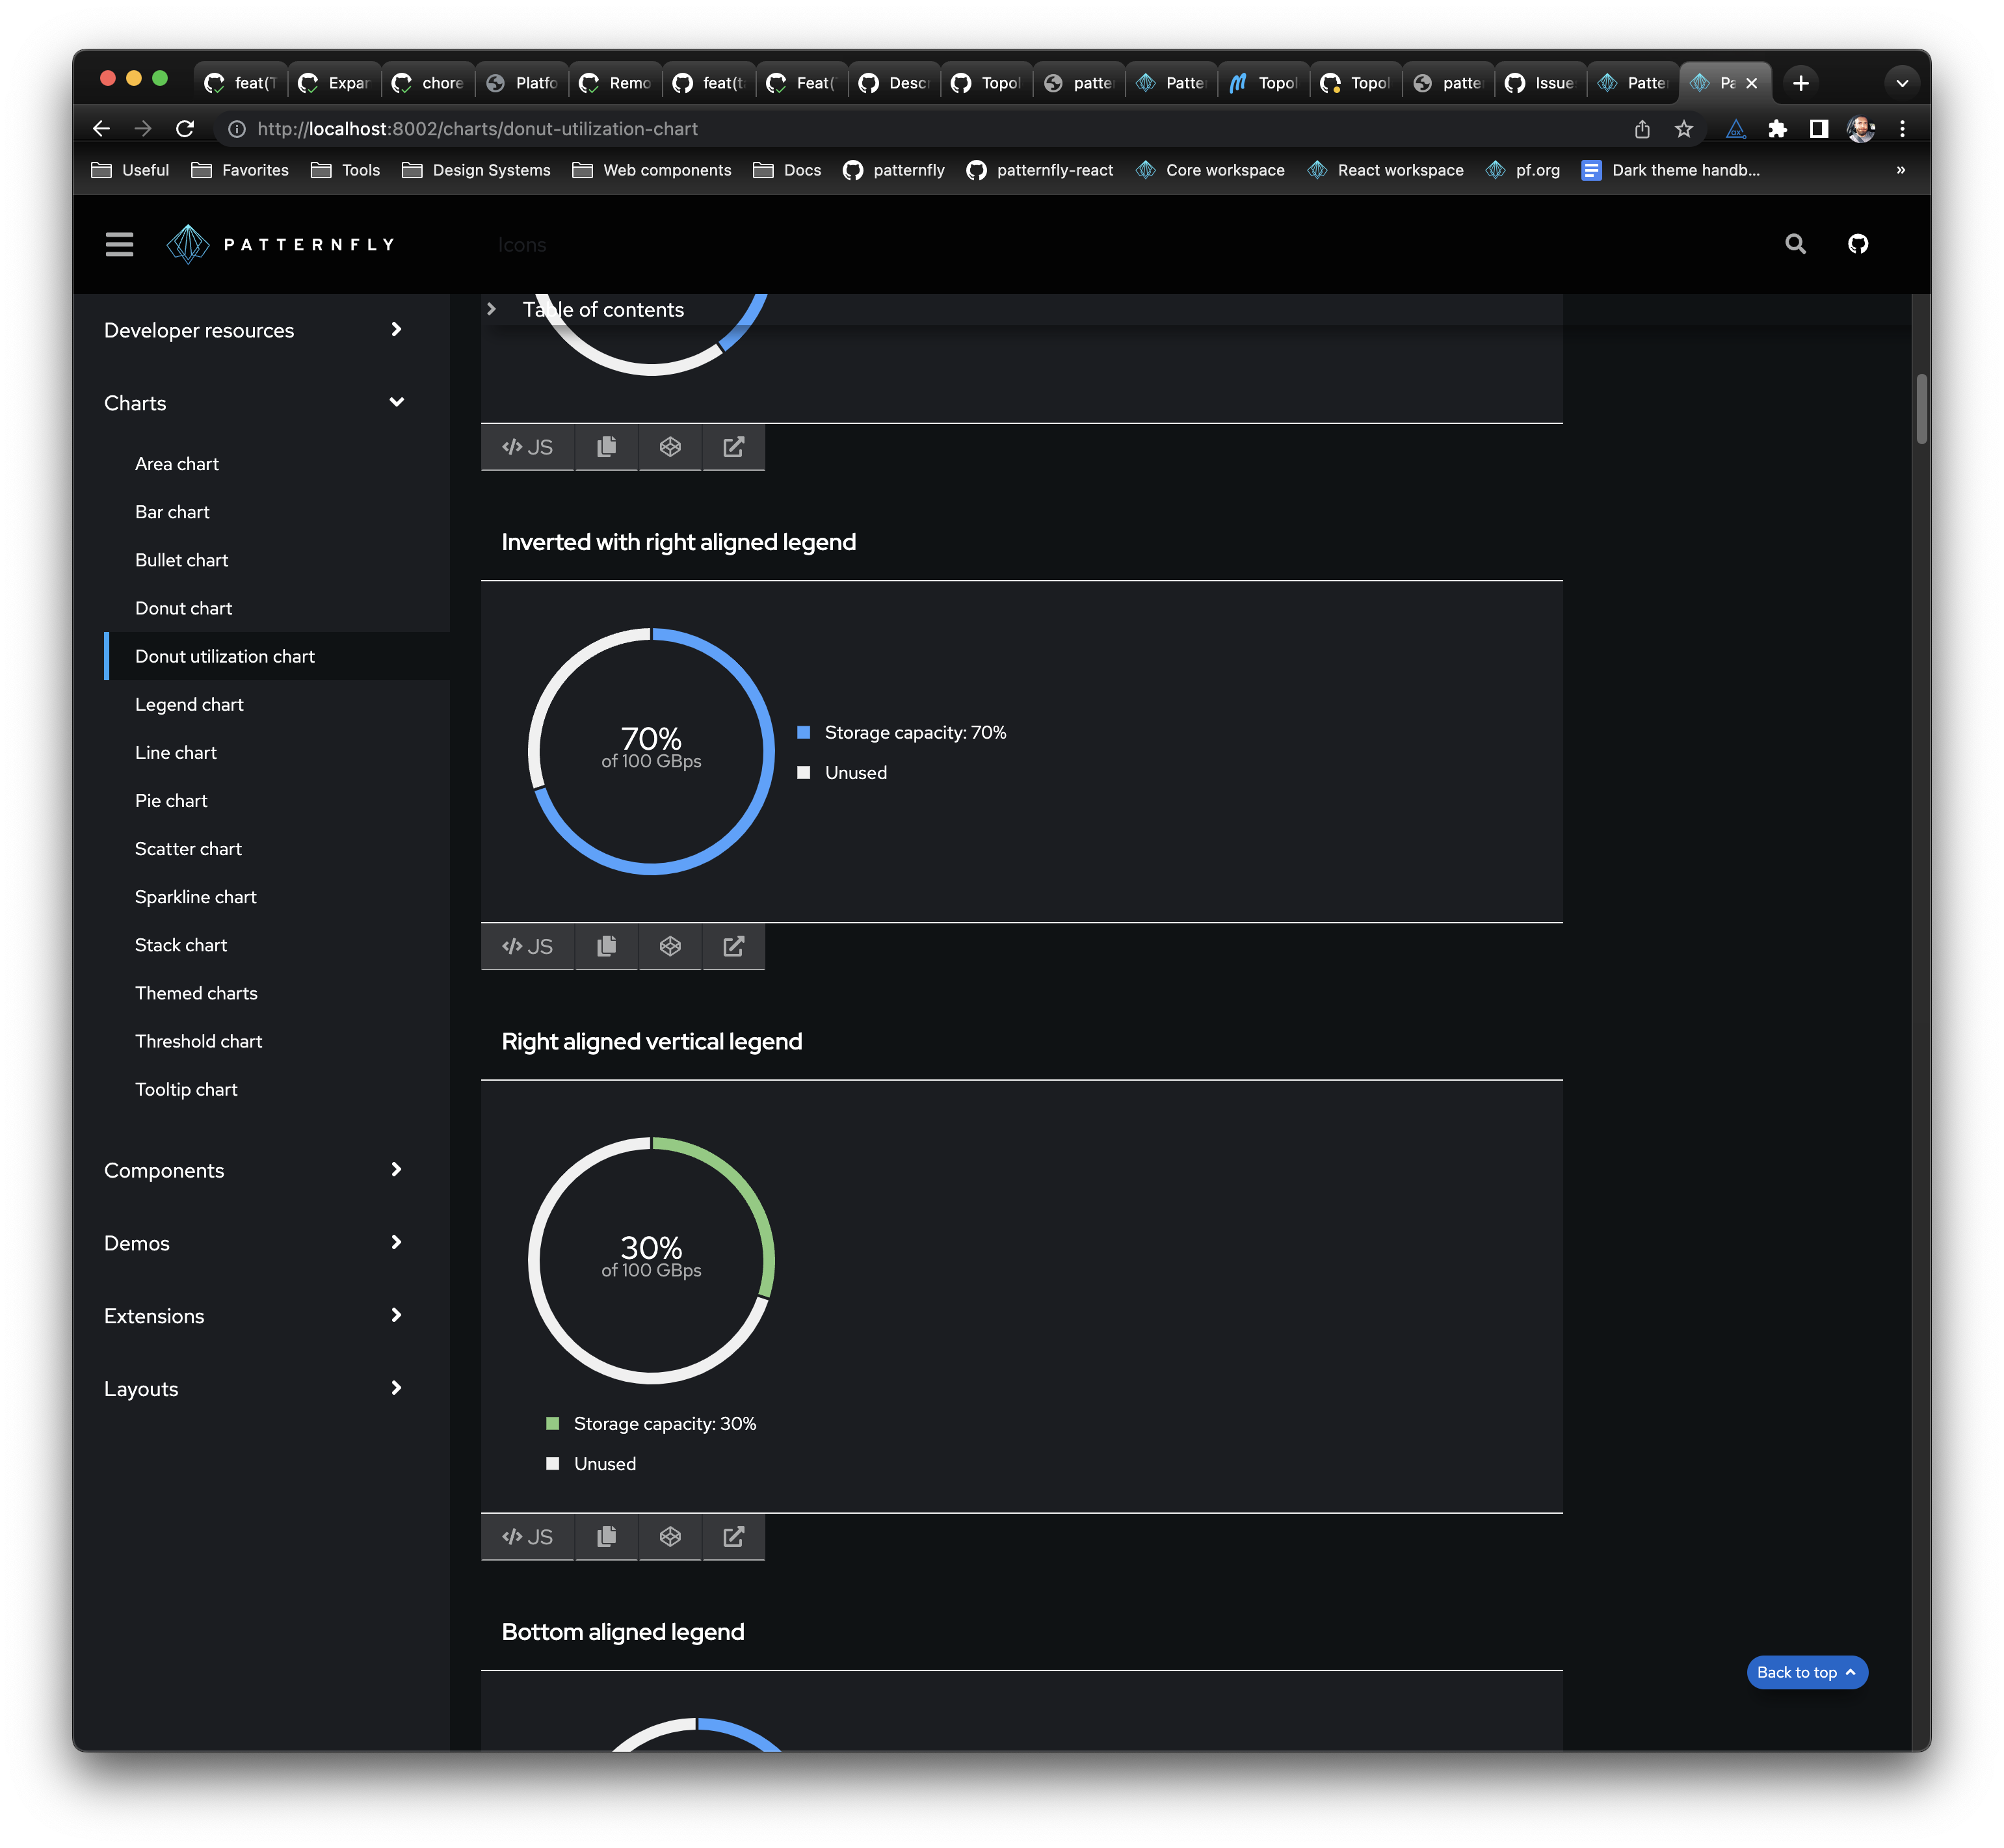Viewport: 2004px width, 1848px height.
Task: Open the hamburger navigation menu
Action: pos(119,244)
